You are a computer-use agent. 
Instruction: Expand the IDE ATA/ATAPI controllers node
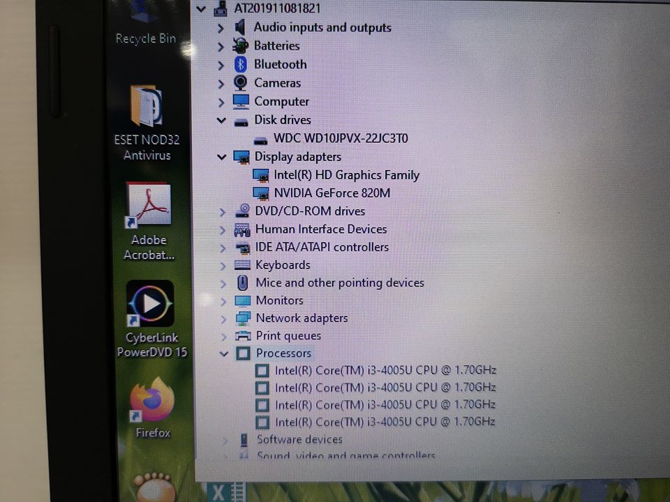click(x=223, y=247)
